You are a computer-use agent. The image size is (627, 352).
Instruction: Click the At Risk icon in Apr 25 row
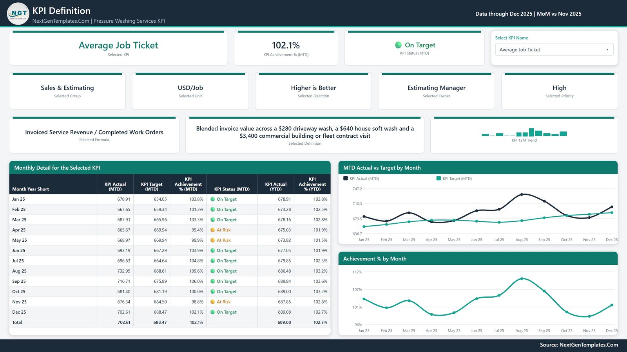click(x=213, y=230)
